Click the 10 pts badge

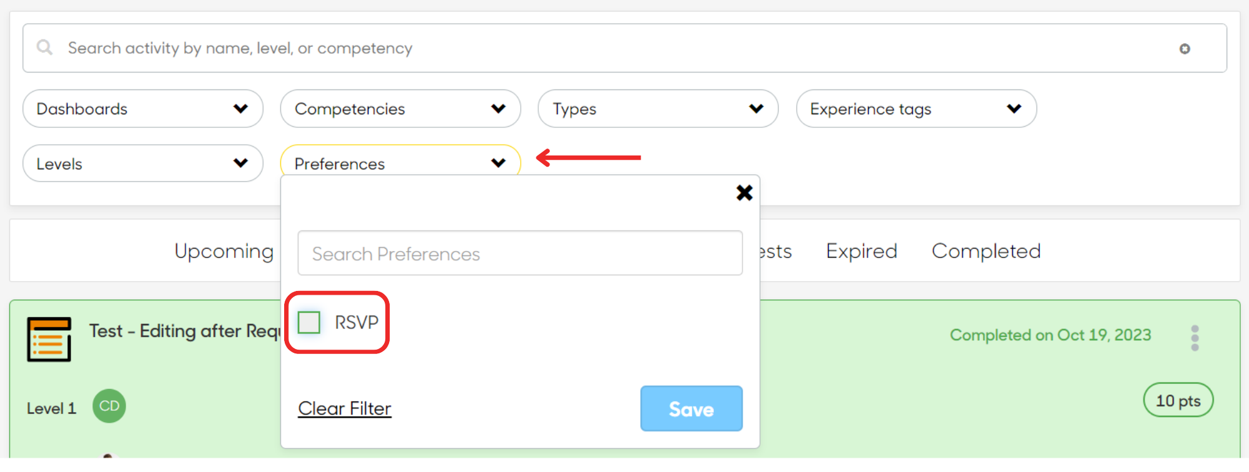point(1178,400)
